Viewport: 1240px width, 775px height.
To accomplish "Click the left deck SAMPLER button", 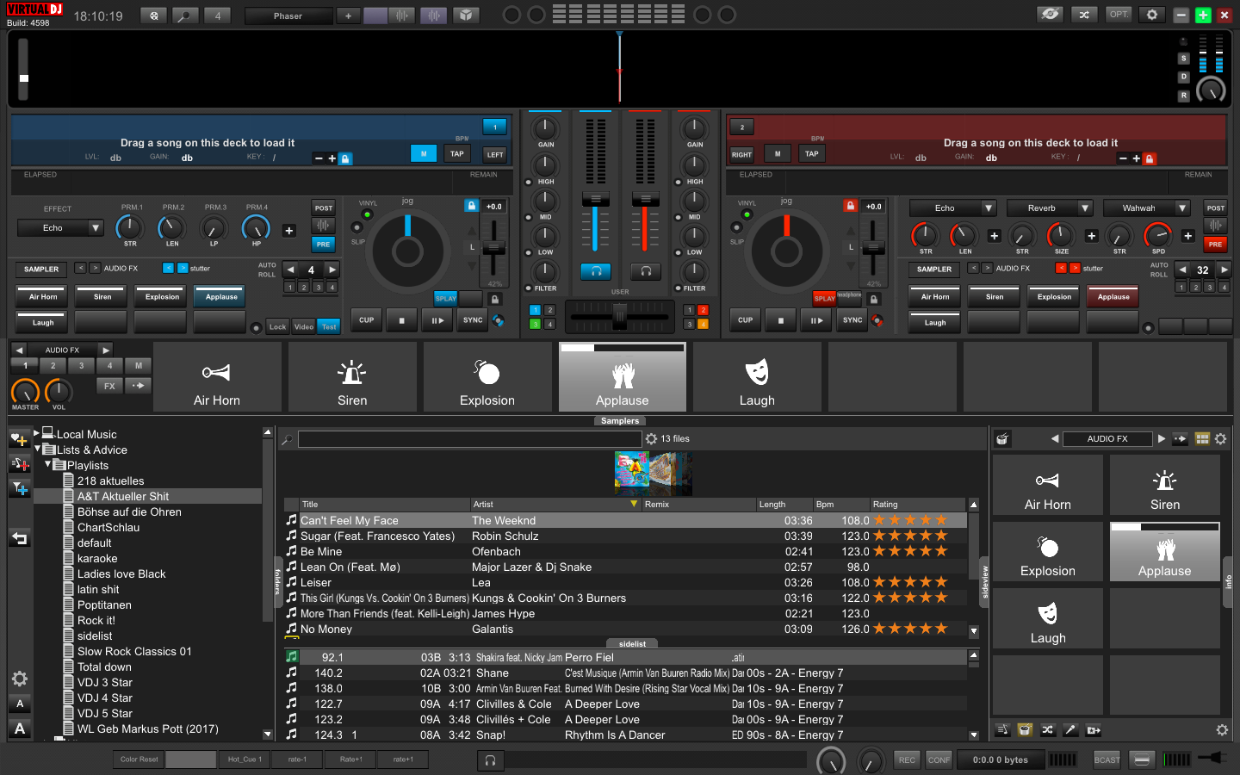I will pyautogui.click(x=41, y=270).
